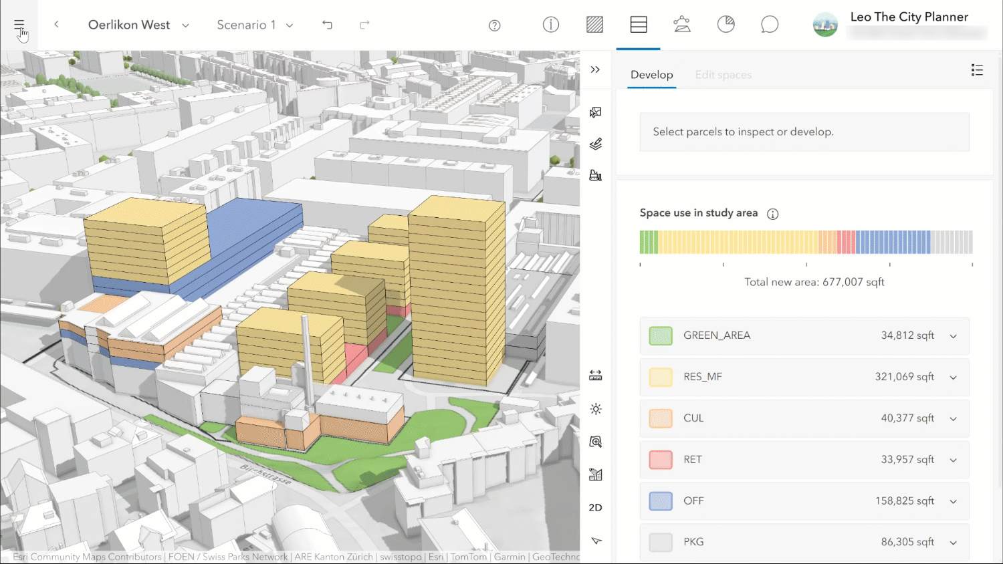
Task: Select the Zoning hatched-pattern icon in top toolbar
Action: pos(594,24)
